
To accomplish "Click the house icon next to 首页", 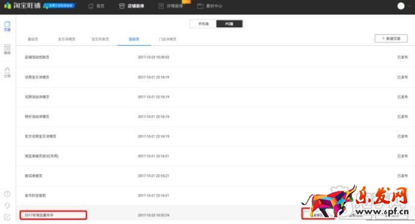I will 91,6.
